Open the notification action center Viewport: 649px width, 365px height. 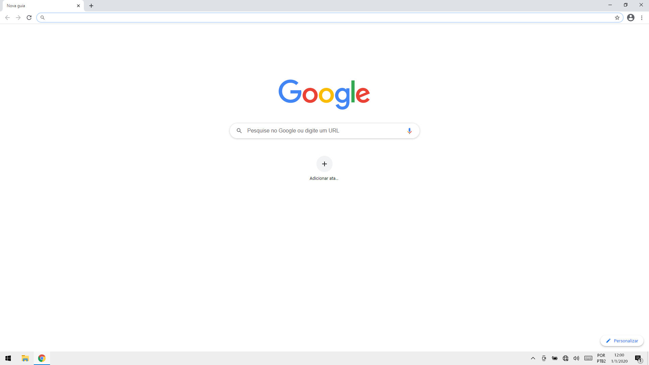coord(638,359)
